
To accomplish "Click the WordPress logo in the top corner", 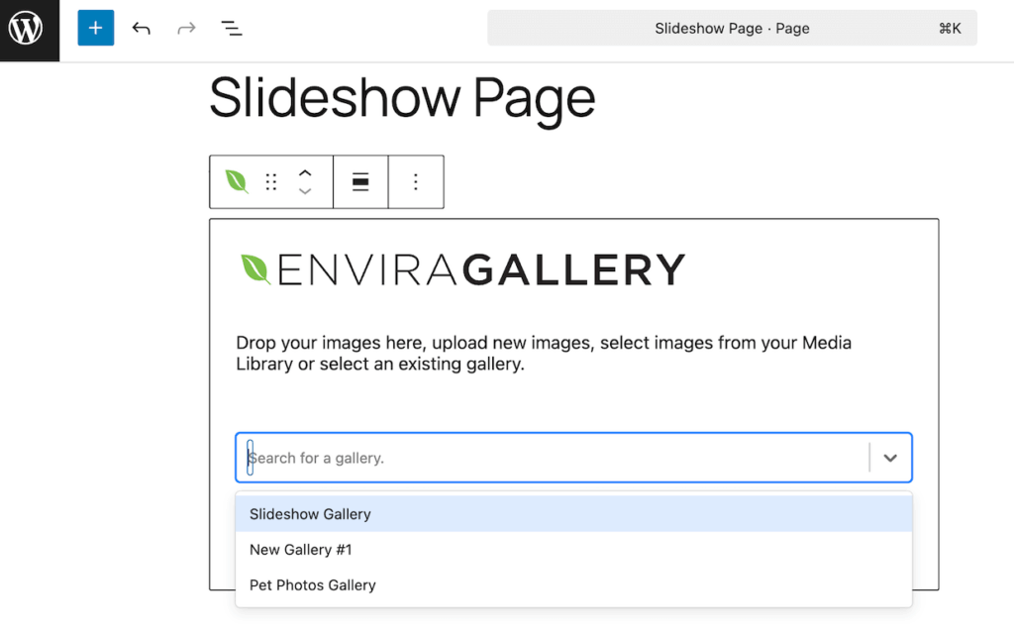I will [x=29, y=29].
